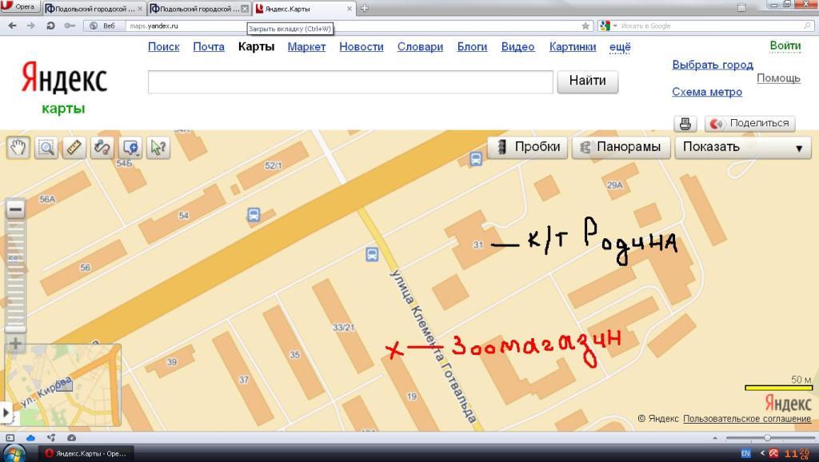The width and height of the screenshot is (819, 462).
Task: Click the bus stop icon near building 54
Action: tap(254, 215)
